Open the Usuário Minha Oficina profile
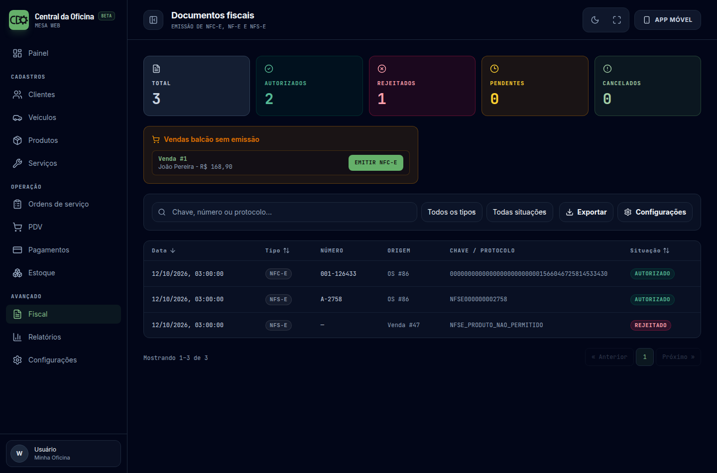Viewport: 717px width, 473px height. (x=63, y=454)
